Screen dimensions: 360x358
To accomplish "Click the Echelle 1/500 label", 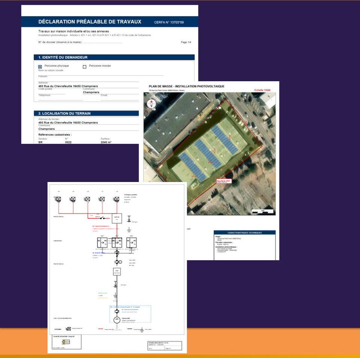I will (x=262, y=89).
